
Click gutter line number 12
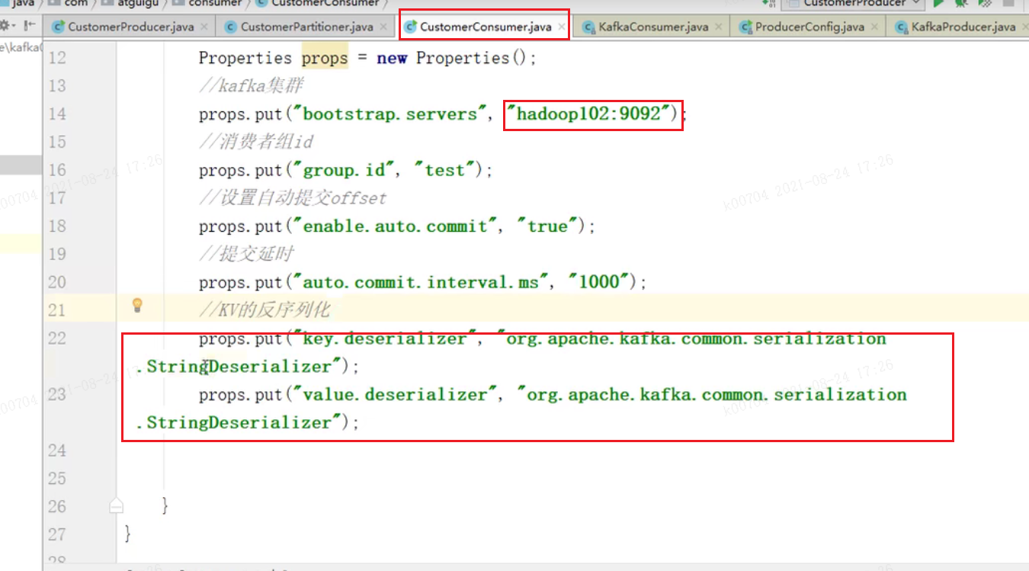tap(56, 58)
